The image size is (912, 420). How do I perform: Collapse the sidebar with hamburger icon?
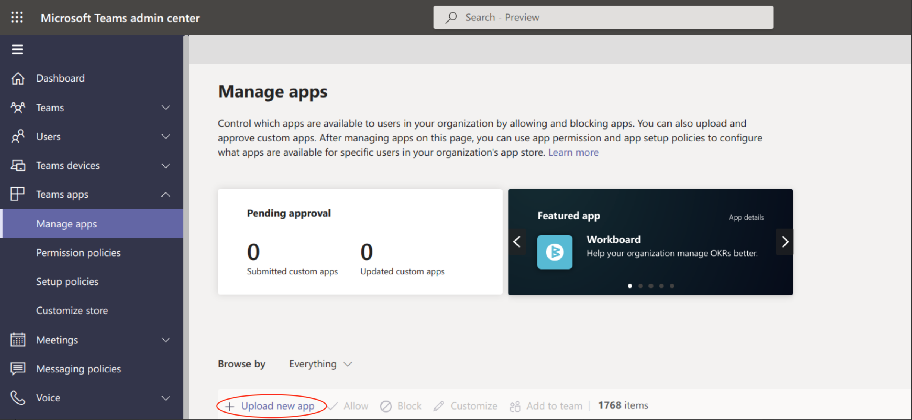point(17,49)
